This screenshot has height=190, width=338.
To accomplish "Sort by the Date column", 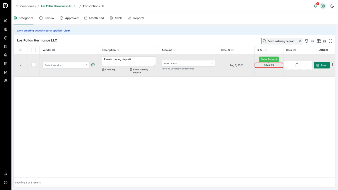I will coord(229,50).
